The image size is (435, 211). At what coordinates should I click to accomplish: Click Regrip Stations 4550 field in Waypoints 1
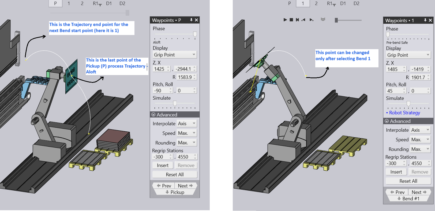pyautogui.click(x=421, y=163)
